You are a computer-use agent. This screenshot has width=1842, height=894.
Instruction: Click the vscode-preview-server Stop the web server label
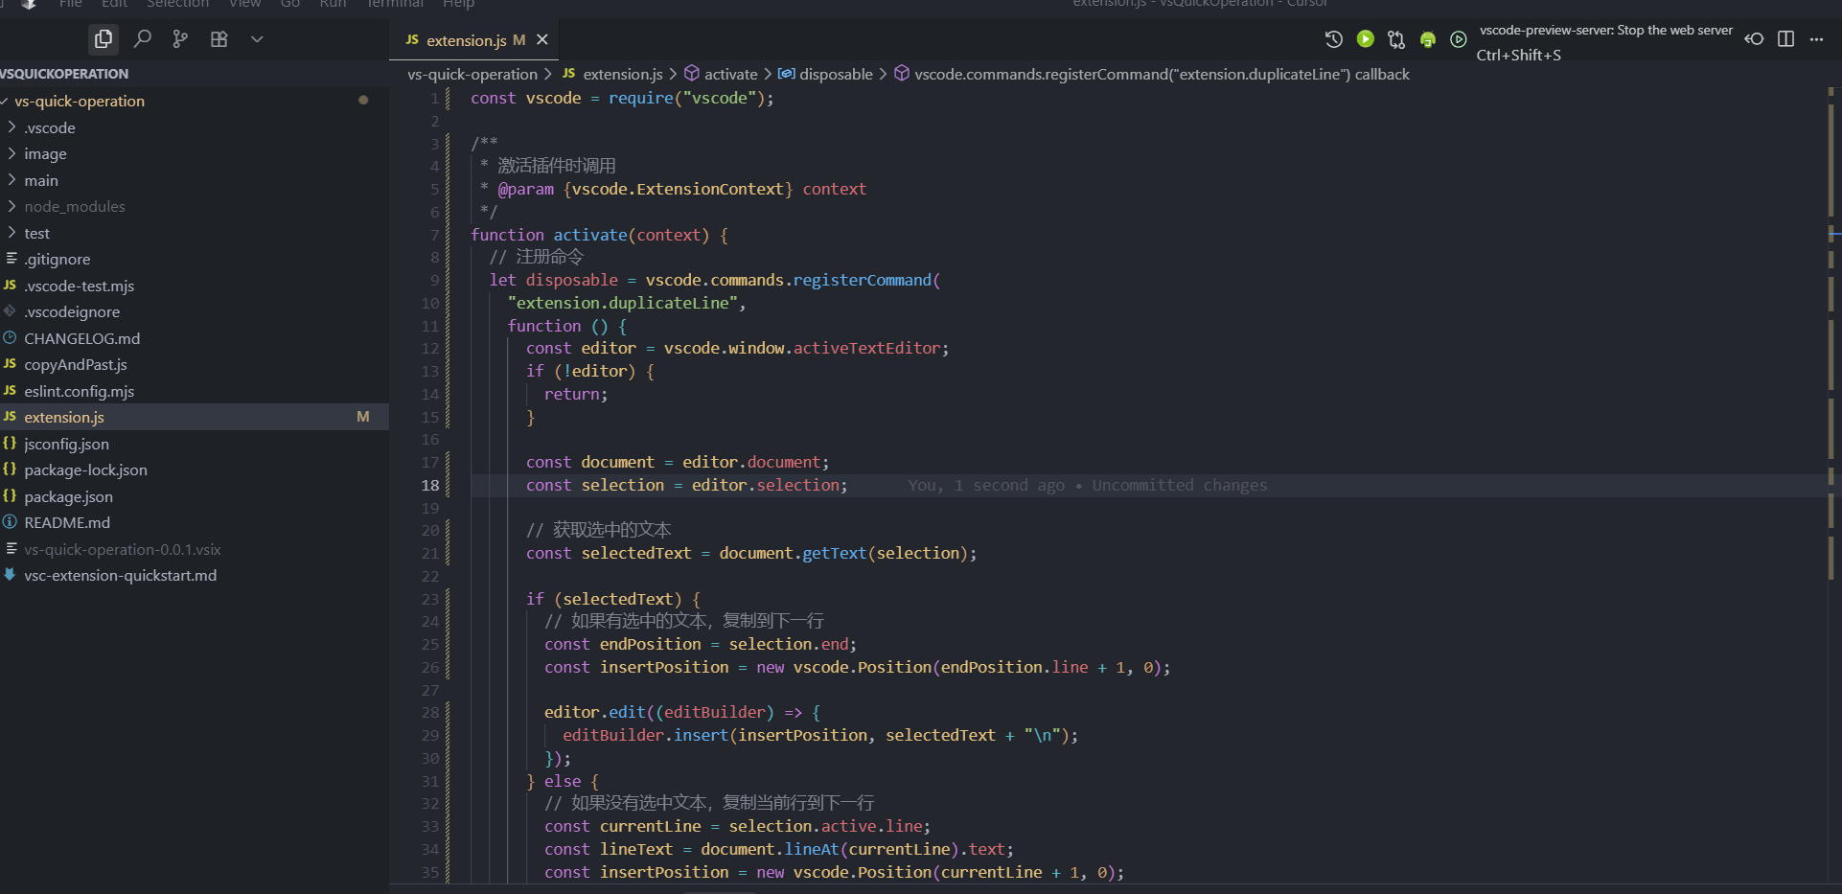tap(1606, 30)
